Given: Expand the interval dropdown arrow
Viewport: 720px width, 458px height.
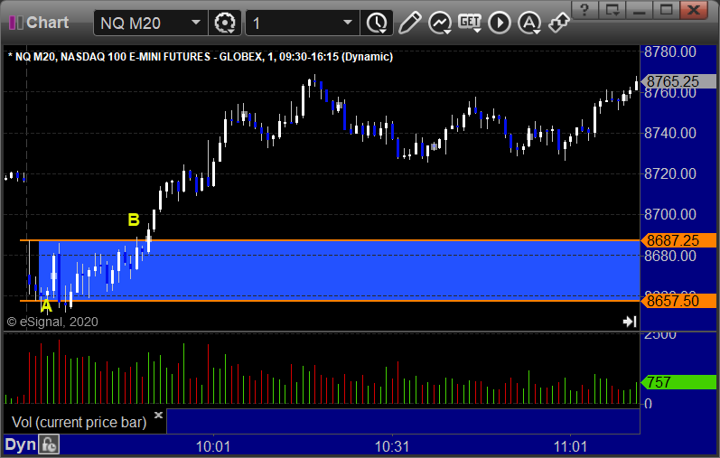Looking at the screenshot, I should tap(348, 22).
